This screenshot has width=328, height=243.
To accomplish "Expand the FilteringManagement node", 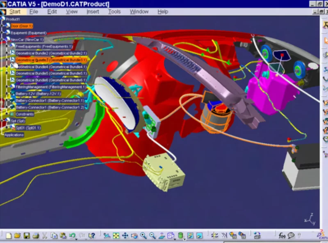I will tap(7, 87).
